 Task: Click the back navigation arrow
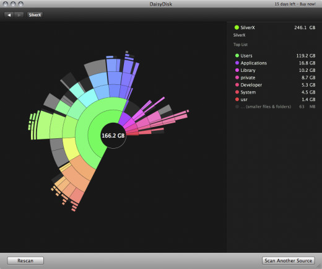(9, 15)
